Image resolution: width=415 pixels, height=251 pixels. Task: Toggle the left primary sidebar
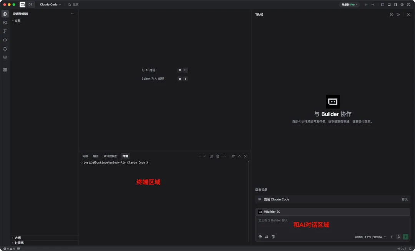(383, 5)
